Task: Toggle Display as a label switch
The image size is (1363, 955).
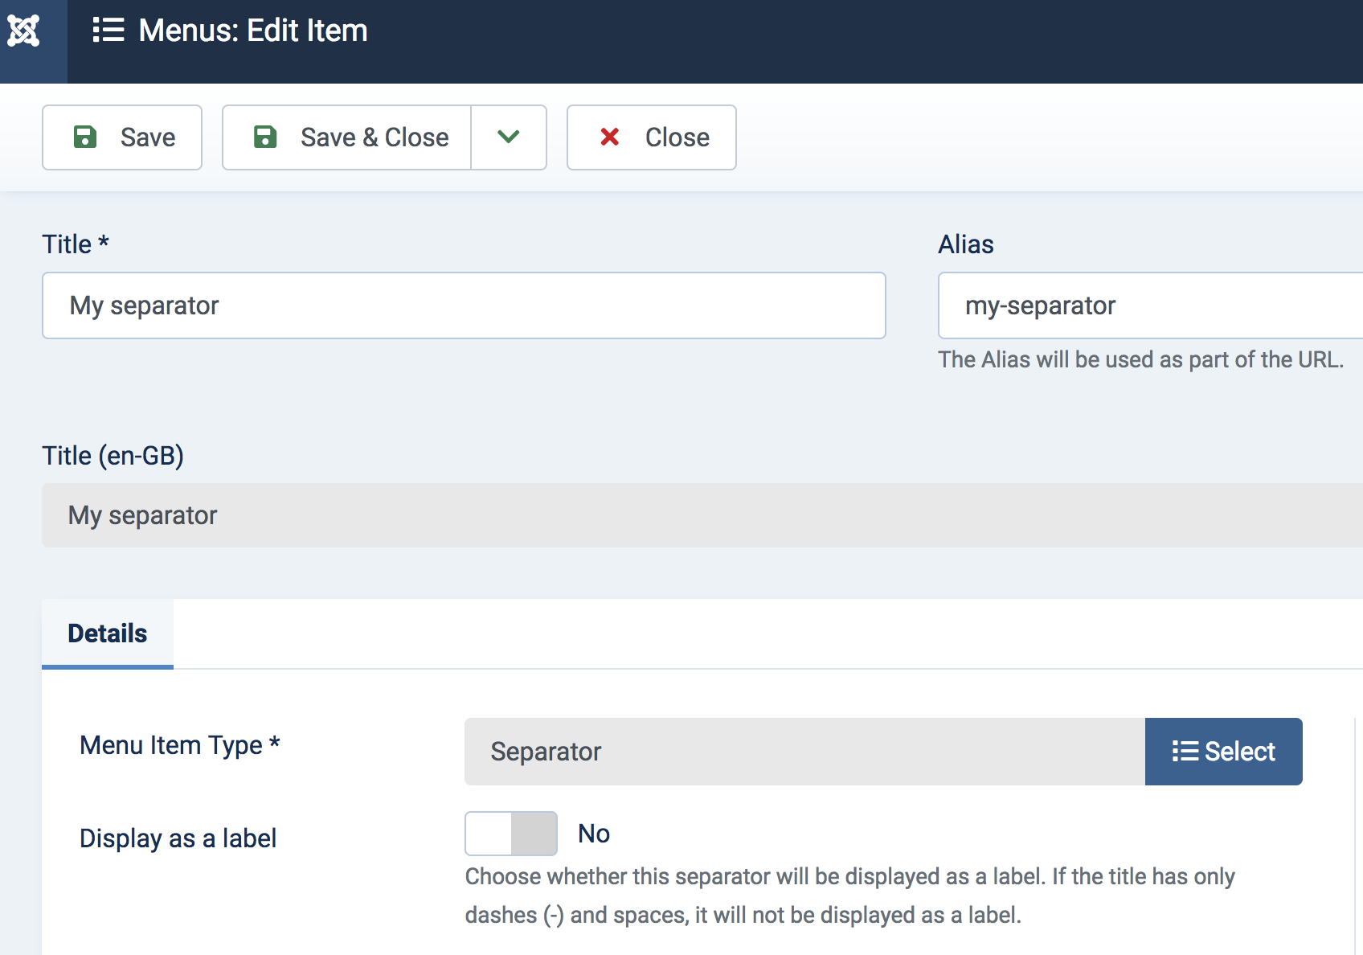Action: 511,834
